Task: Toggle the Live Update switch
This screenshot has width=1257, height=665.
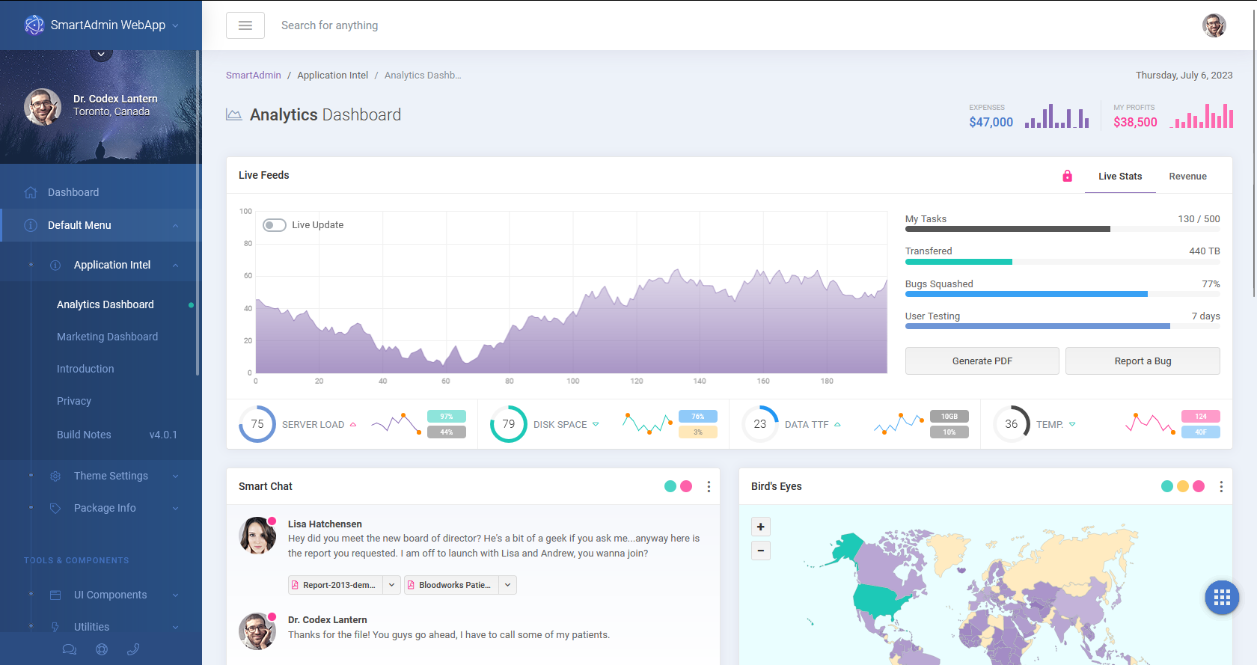Action: pos(275,225)
